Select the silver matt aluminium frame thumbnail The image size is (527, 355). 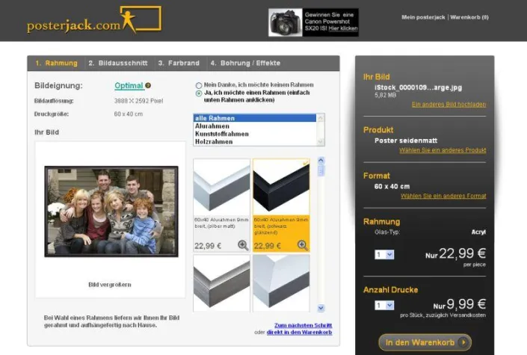(x=221, y=188)
